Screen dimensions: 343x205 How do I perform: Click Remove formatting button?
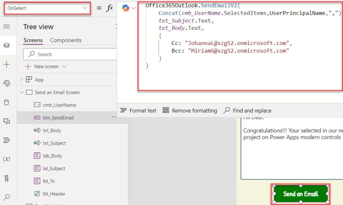point(190,111)
